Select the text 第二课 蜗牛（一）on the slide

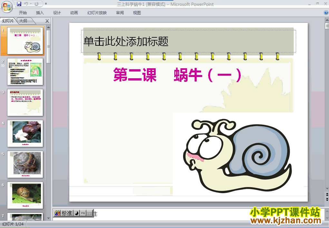177,75
